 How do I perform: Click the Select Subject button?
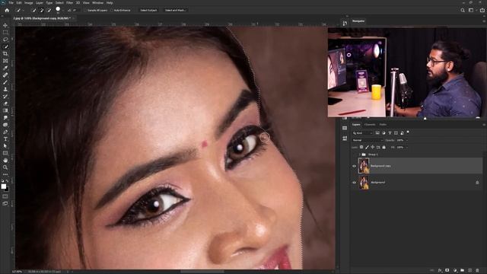pos(148,10)
